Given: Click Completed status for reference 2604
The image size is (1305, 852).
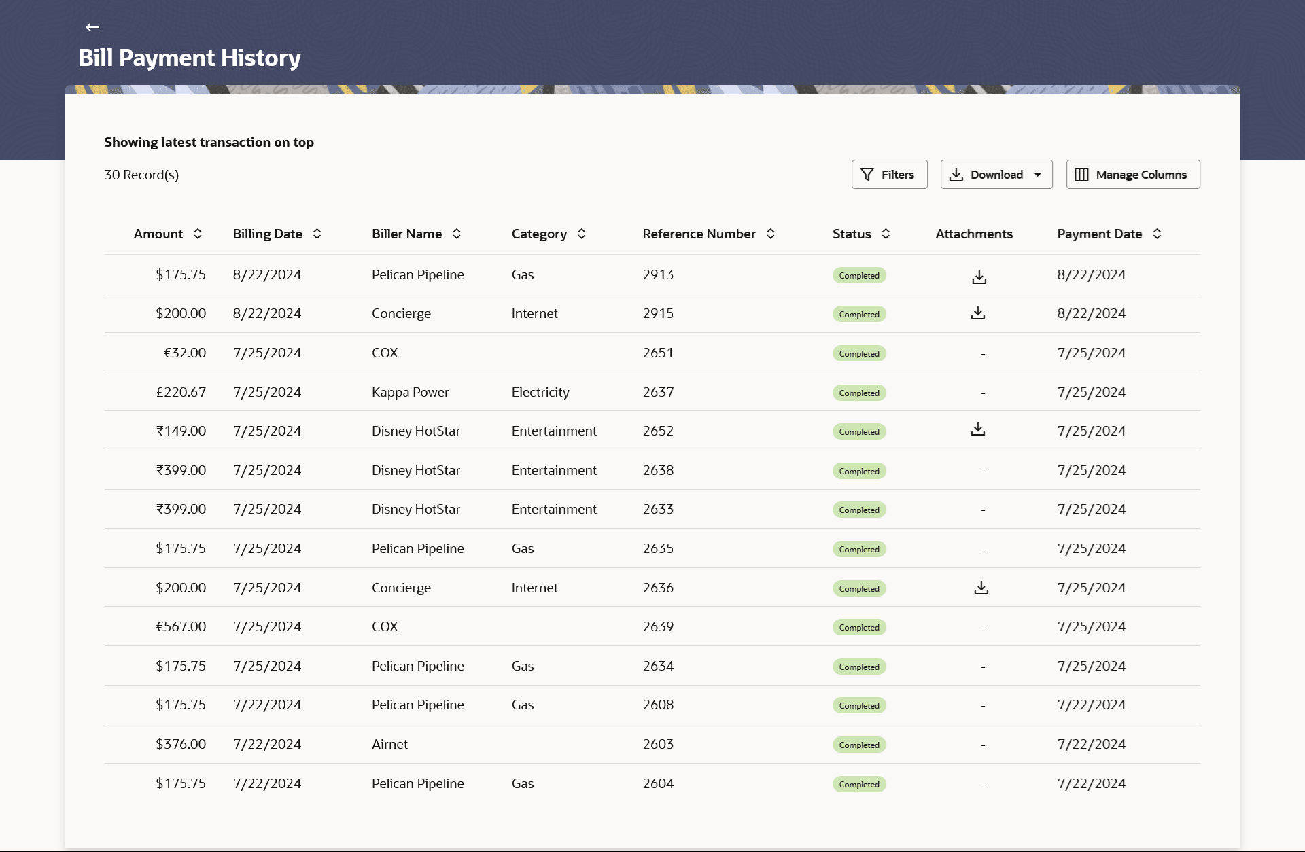Looking at the screenshot, I should pos(858,784).
